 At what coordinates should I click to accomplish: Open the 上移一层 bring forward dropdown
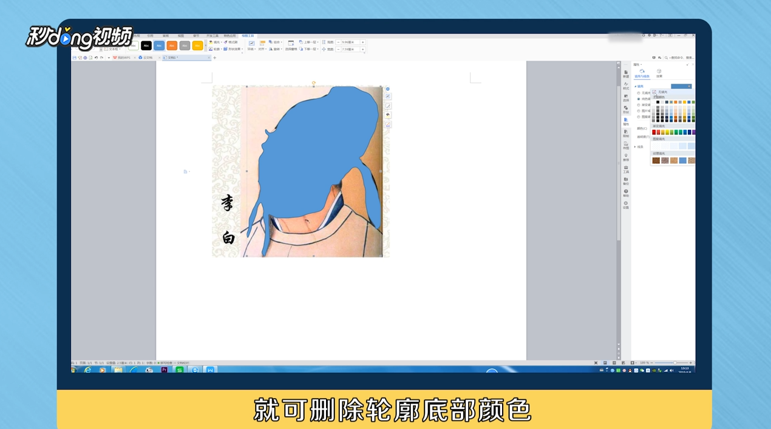309,42
